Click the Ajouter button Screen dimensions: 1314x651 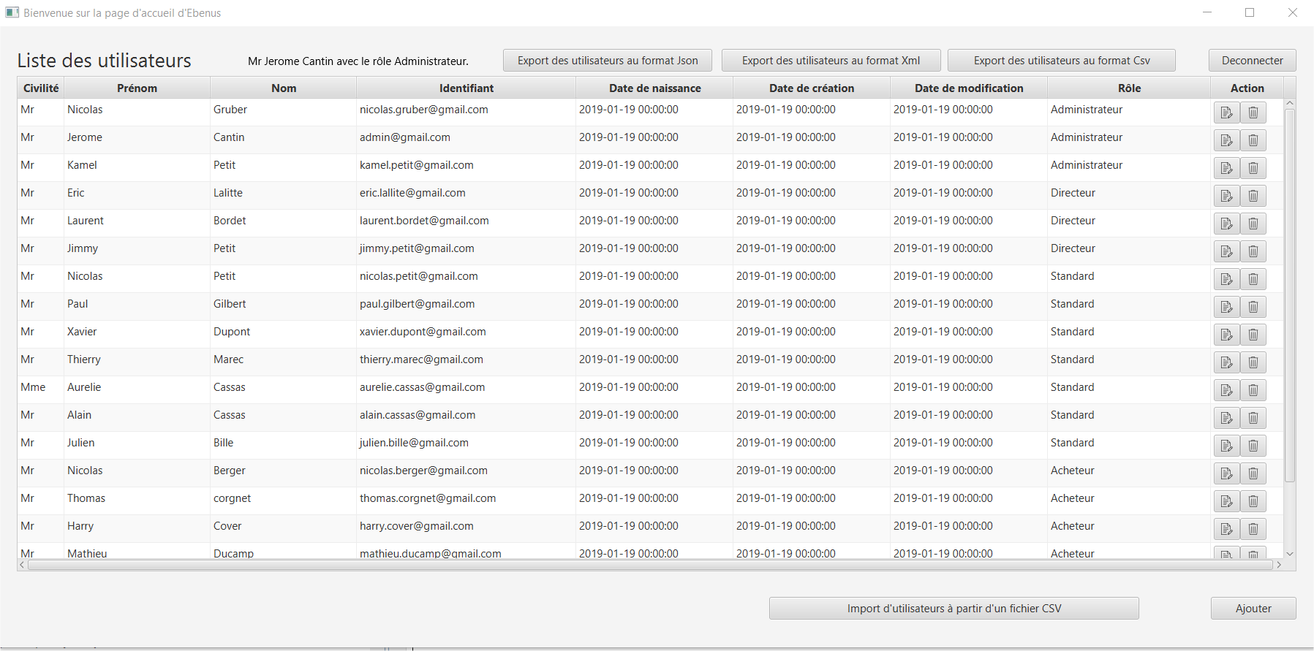pyautogui.click(x=1253, y=609)
